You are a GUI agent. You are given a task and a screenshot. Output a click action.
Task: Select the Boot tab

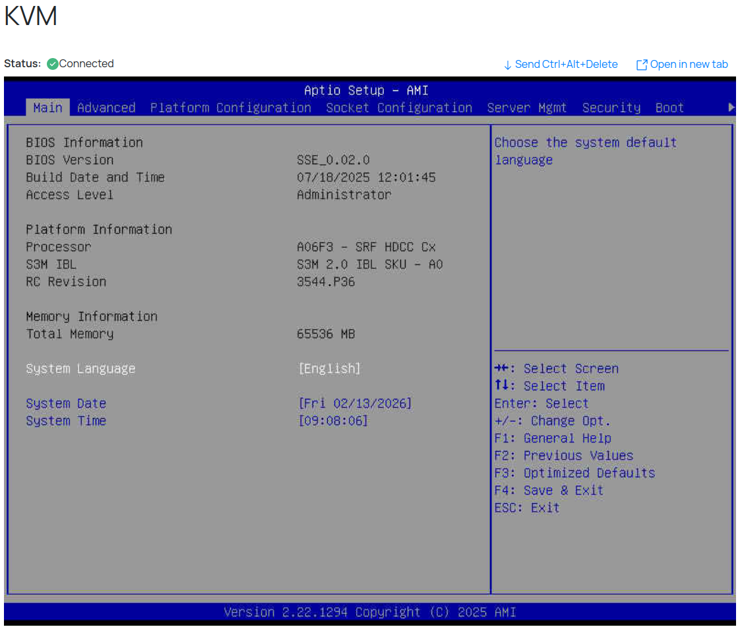pyautogui.click(x=669, y=107)
